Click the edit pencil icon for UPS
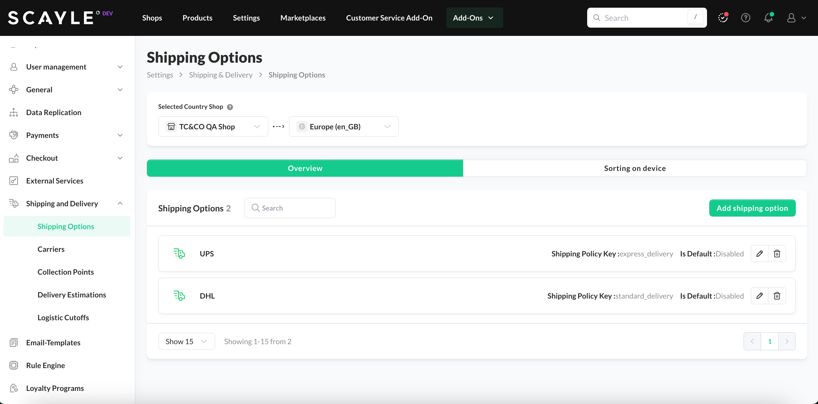The image size is (818, 404). click(759, 254)
